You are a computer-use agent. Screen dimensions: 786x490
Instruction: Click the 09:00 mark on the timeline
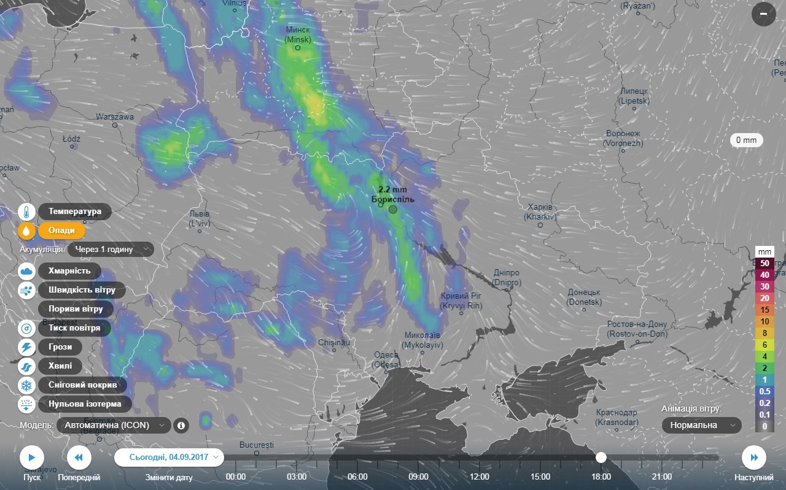[418, 477]
